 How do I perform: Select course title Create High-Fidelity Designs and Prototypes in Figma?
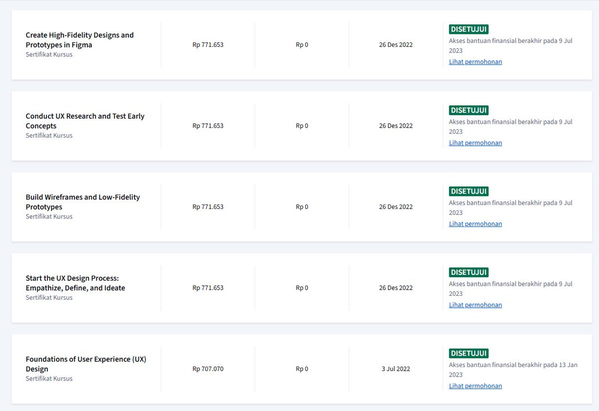pos(80,40)
